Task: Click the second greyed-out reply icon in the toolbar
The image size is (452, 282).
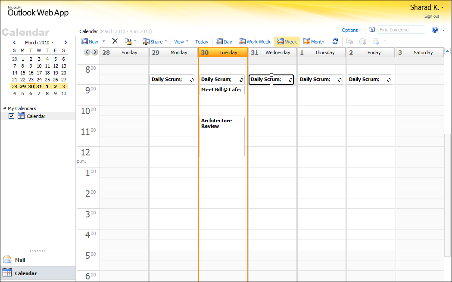Action: pyautogui.click(x=363, y=41)
